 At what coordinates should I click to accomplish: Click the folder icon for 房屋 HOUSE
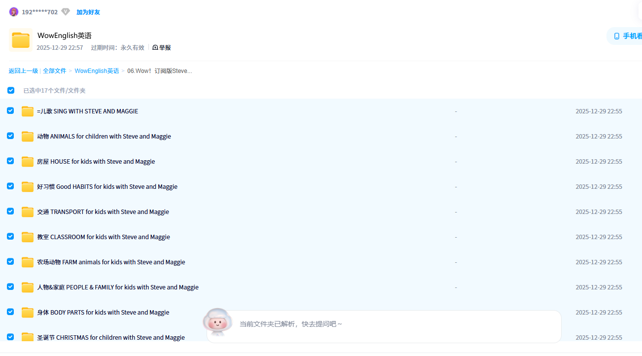coord(28,162)
